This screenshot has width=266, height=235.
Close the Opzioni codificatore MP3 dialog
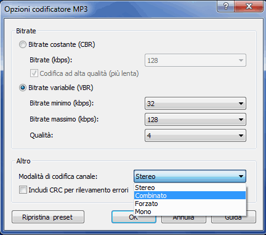(x=249, y=6)
